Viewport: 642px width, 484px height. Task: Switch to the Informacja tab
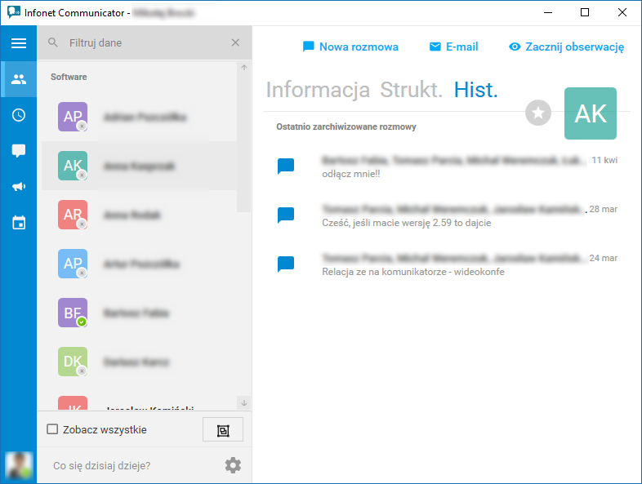click(318, 90)
